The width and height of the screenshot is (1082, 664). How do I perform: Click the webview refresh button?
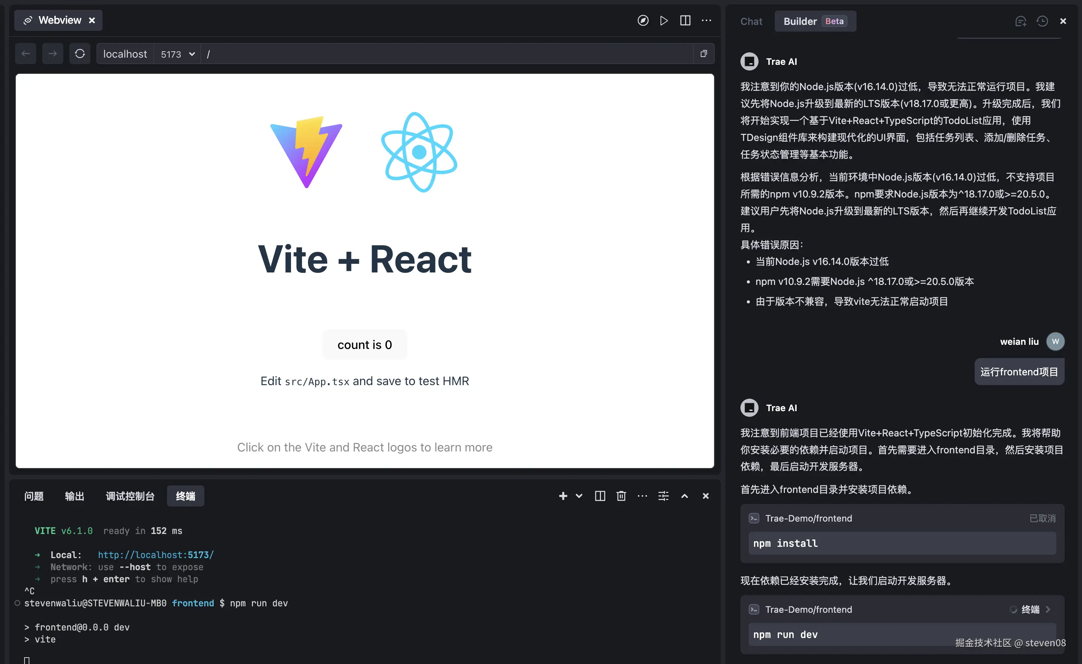(x=80, y=54)
